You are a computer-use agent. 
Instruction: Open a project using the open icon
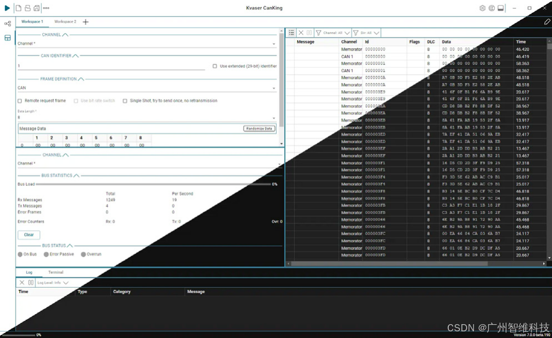(28, 8)
